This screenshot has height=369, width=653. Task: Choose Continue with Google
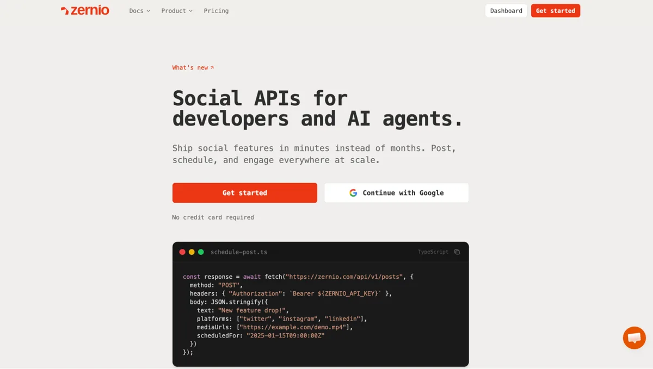coord(397,193)
